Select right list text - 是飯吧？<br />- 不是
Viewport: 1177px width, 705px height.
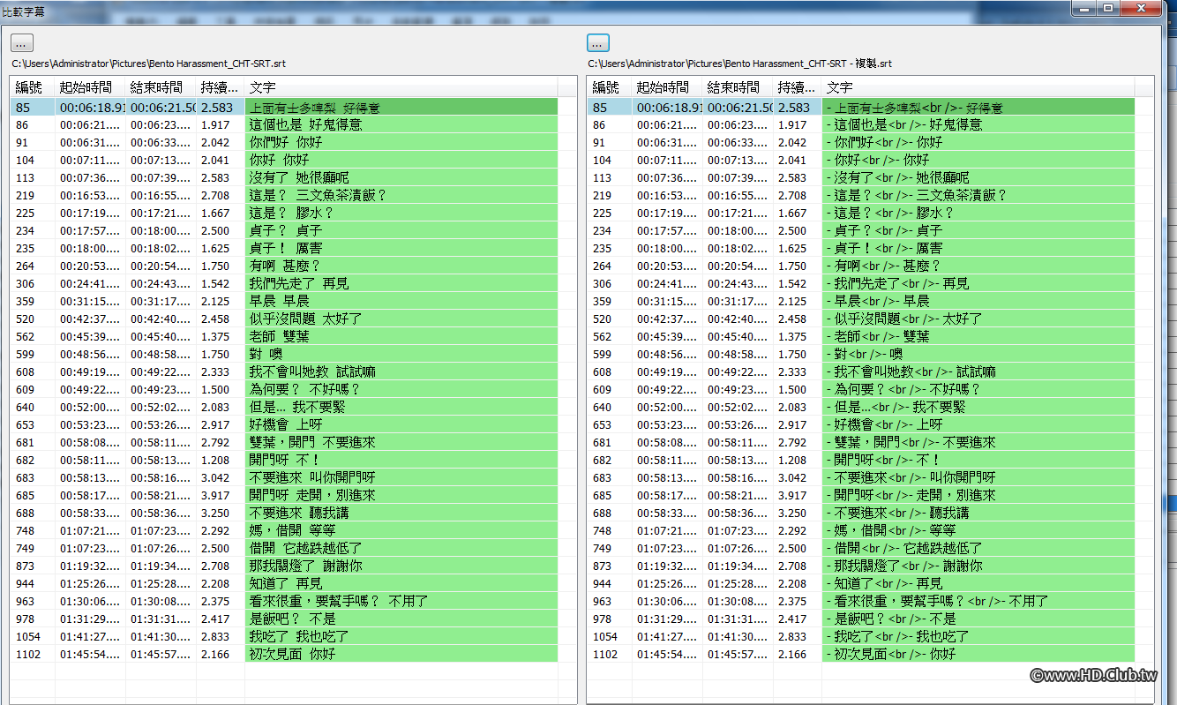[890, 619]
